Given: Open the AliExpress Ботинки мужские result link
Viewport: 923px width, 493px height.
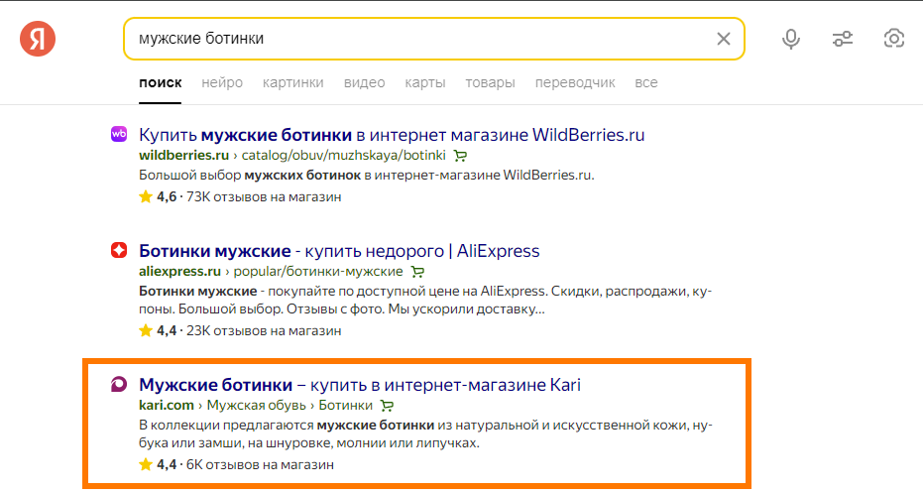Looking at the screenshot, I should coord(339,251).
